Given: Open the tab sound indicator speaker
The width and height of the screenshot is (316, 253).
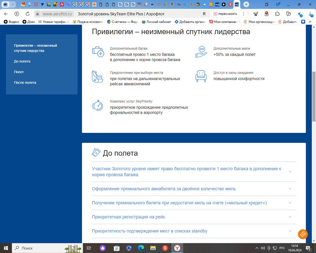Looking at the screenshot, I should [6, 4].
